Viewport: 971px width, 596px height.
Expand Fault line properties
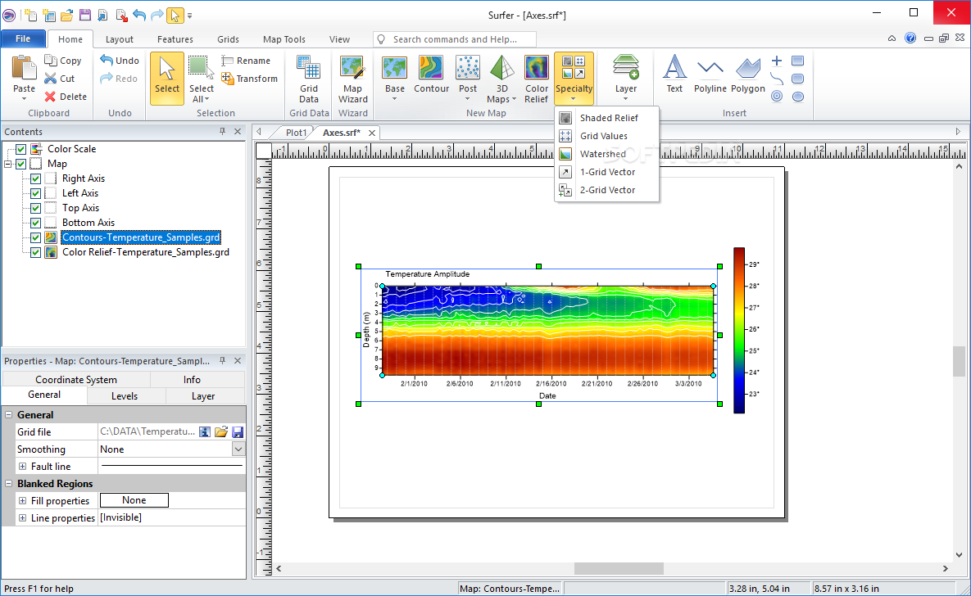point(22,467)
